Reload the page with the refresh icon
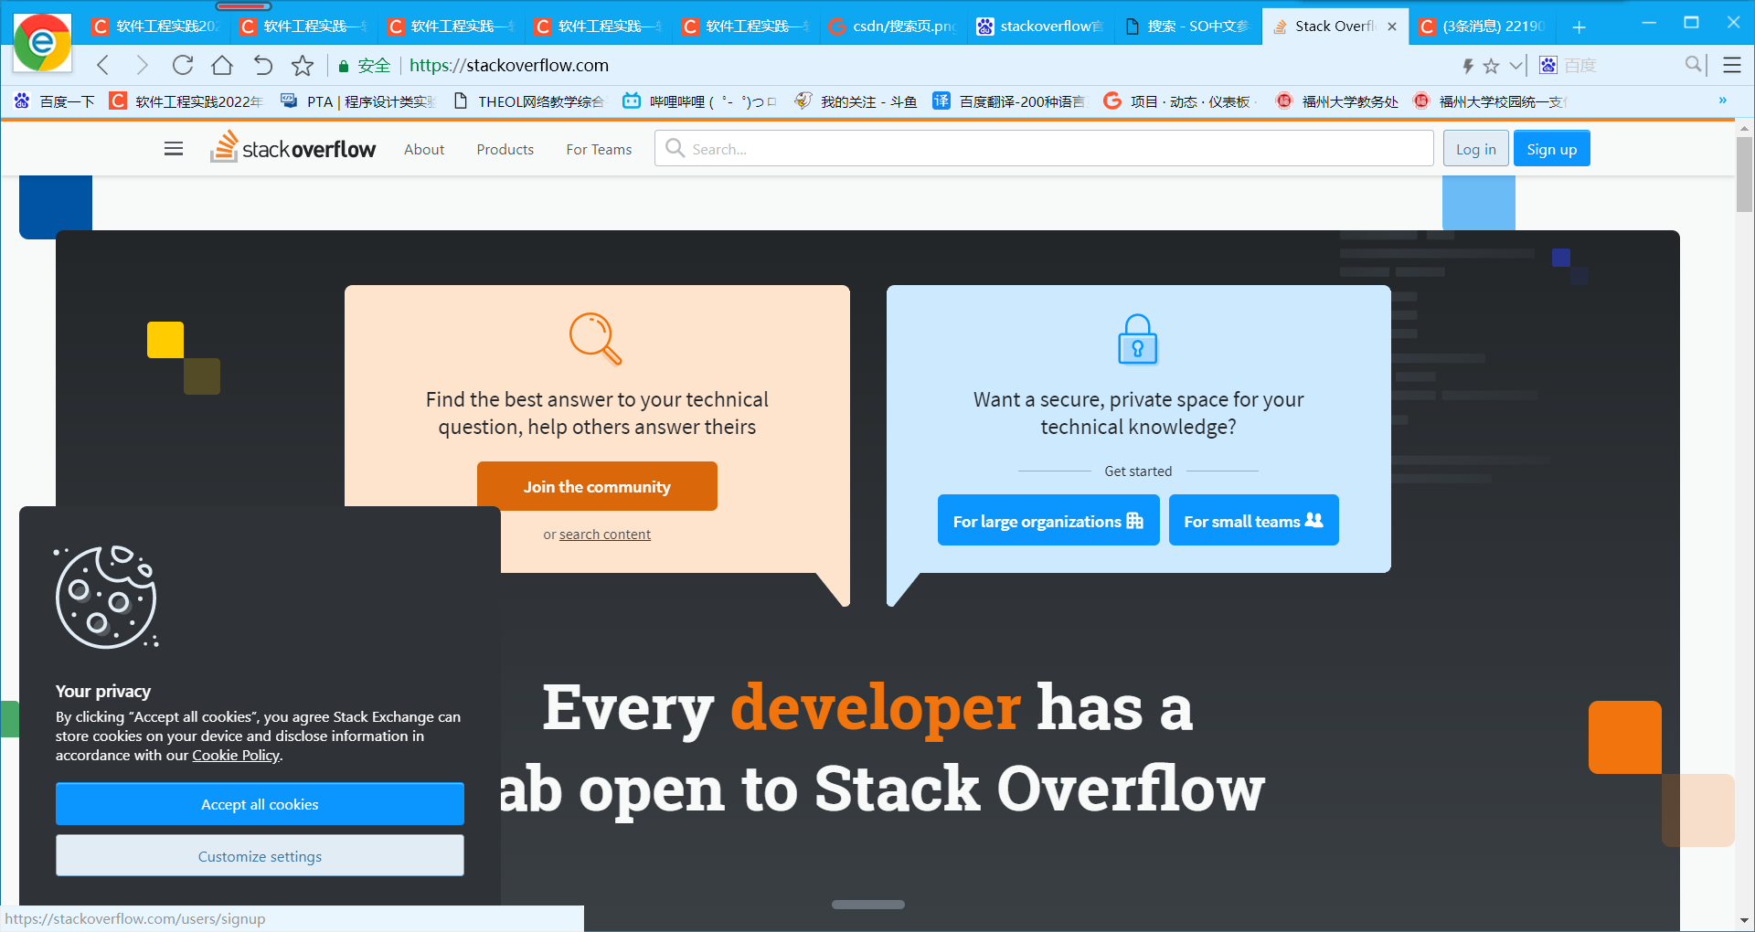The image size is (1755, 932). point(183,65)
